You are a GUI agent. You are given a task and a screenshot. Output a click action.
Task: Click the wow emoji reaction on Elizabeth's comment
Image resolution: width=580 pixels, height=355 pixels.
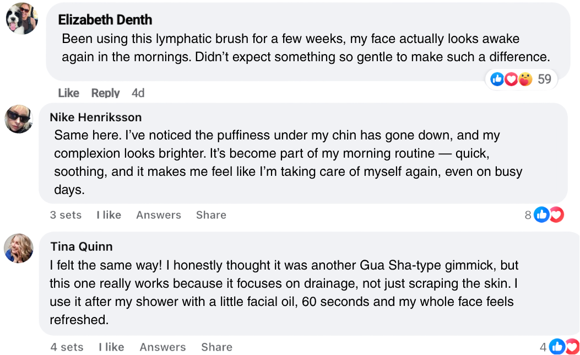[525, 79]
